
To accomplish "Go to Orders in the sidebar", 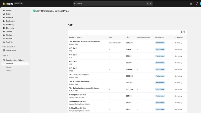I will tap(9, 14).
